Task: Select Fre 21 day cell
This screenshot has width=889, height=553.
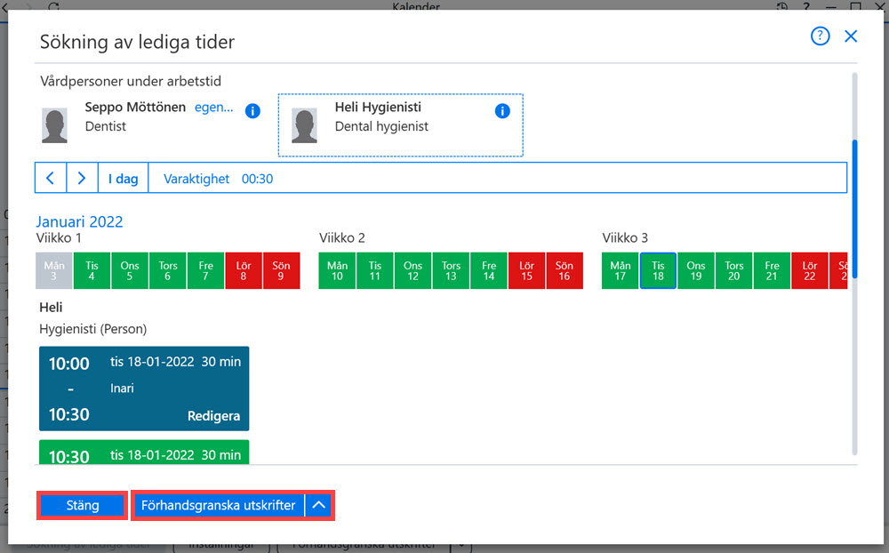Action: [x=773, y=270]
